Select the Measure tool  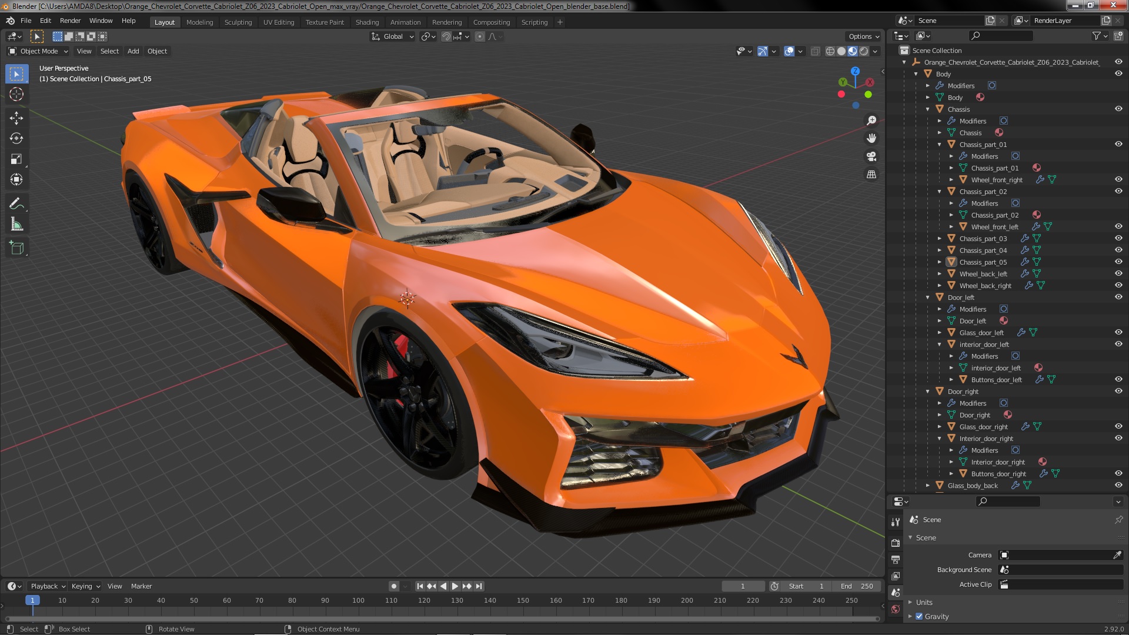(x=16, y=225)
